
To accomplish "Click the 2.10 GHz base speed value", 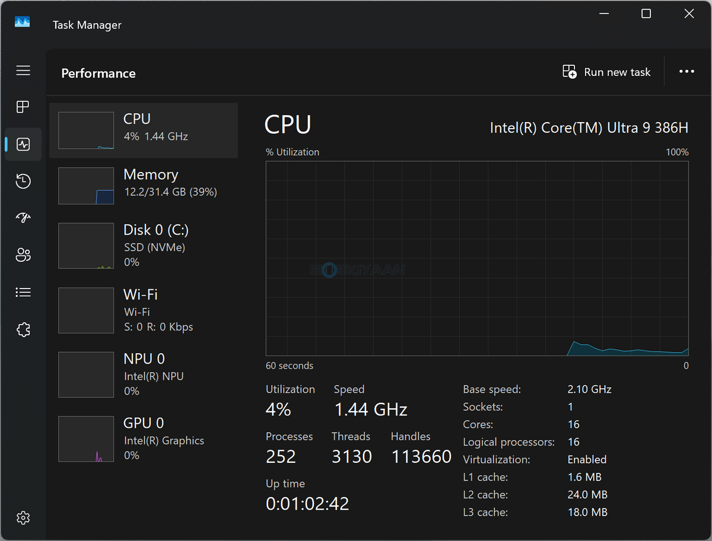I will pyautogui.click(x=589, y=389).
